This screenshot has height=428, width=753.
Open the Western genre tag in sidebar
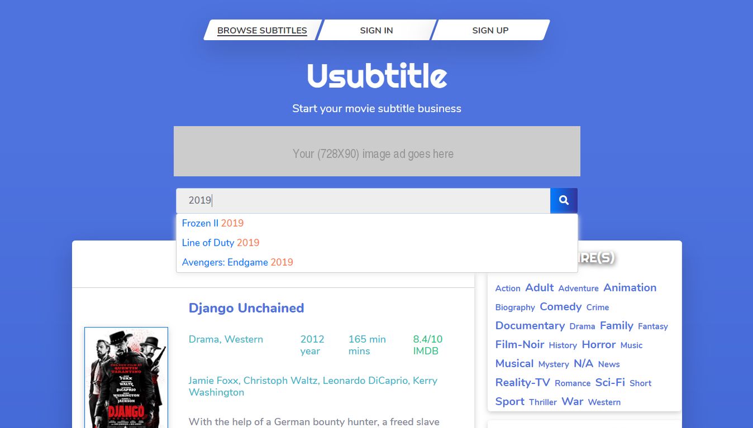pos(604,402)
